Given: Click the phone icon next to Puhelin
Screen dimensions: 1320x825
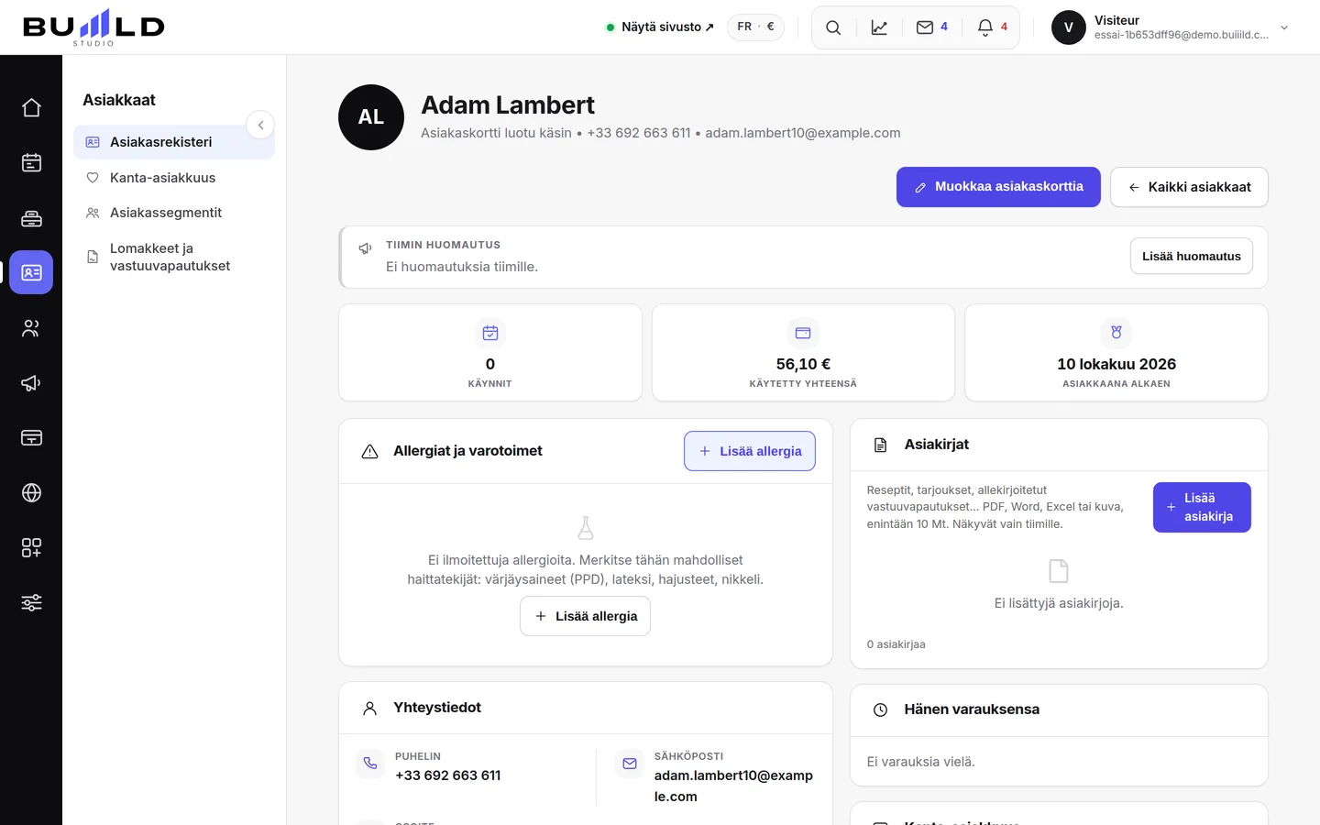Looking at the screenshot, I should (370, 763).
